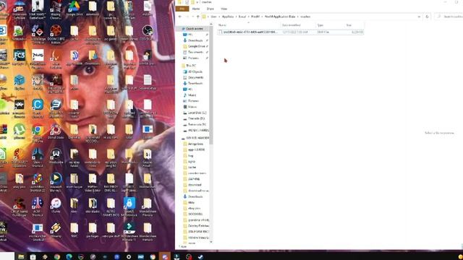This screenshot has width=463, height=260.
Task: Launch uTorrent from the desktop
Action: (x=20, y=131)
